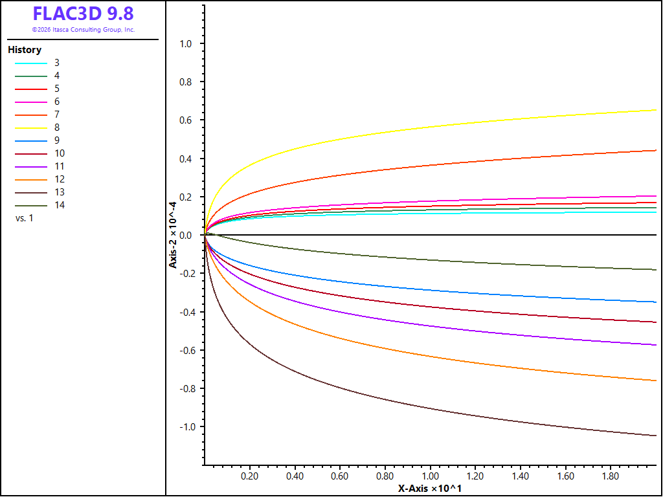Click the FLAC3D 9.8 title
Image resolution: width=663 pixels, height=497 pixels.
(x=84, y=14)
